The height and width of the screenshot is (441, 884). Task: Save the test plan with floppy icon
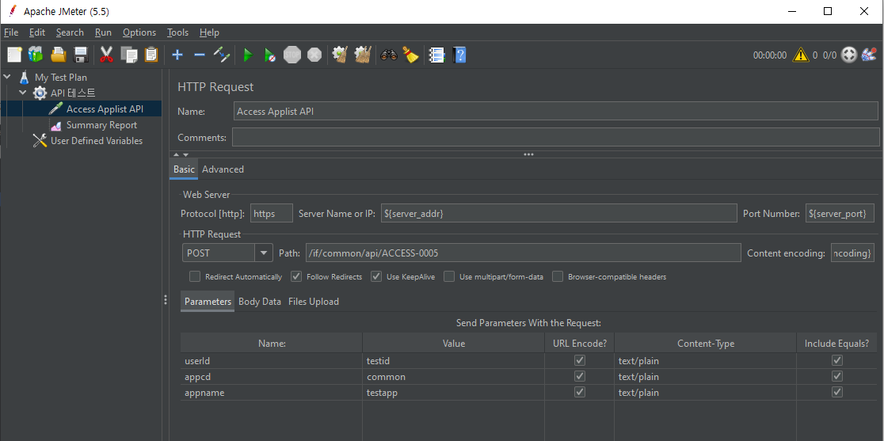coord(81,55)
